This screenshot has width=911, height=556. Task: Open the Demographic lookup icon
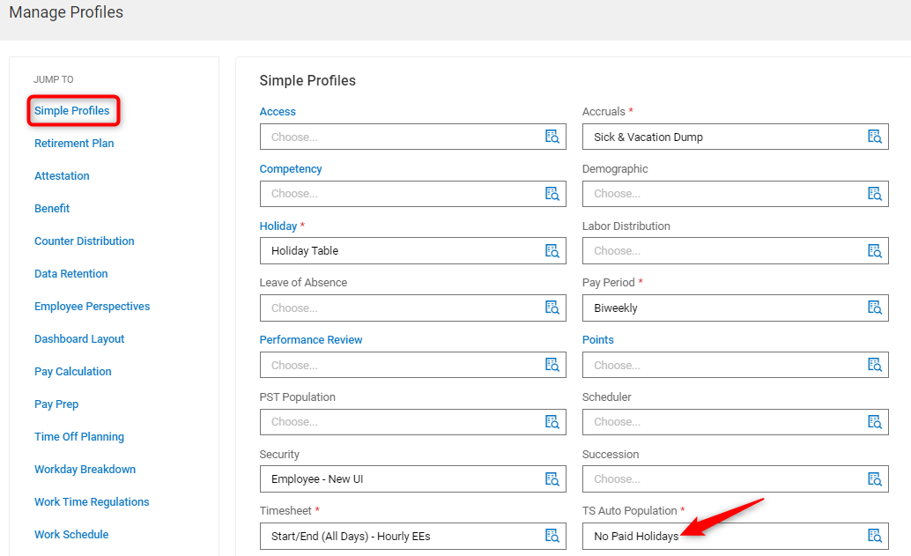click(x=874, y=193)
